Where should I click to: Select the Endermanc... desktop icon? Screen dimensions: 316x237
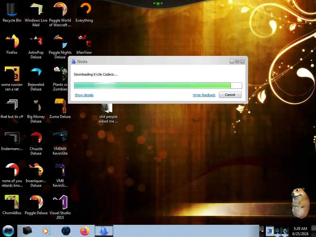tap(12, 141)
